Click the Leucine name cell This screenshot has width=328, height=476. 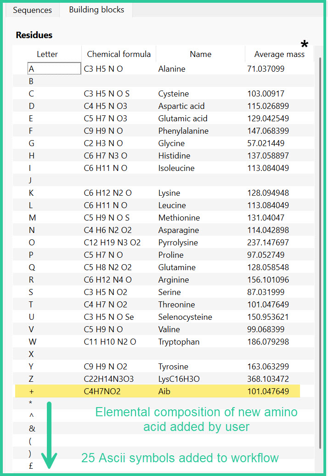(172, 205)
